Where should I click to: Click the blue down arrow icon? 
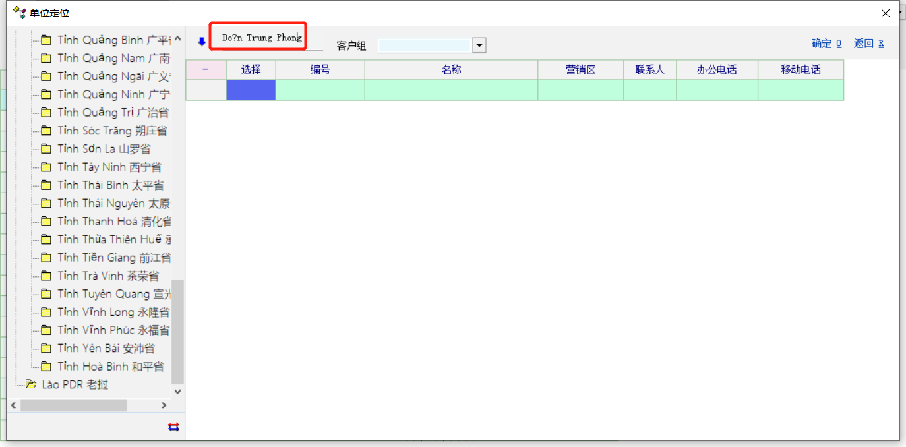pyautogui.click(x=202, y=42)
